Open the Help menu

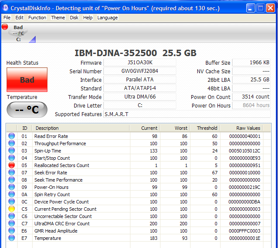pyautogui.click(x=88, y=18)
